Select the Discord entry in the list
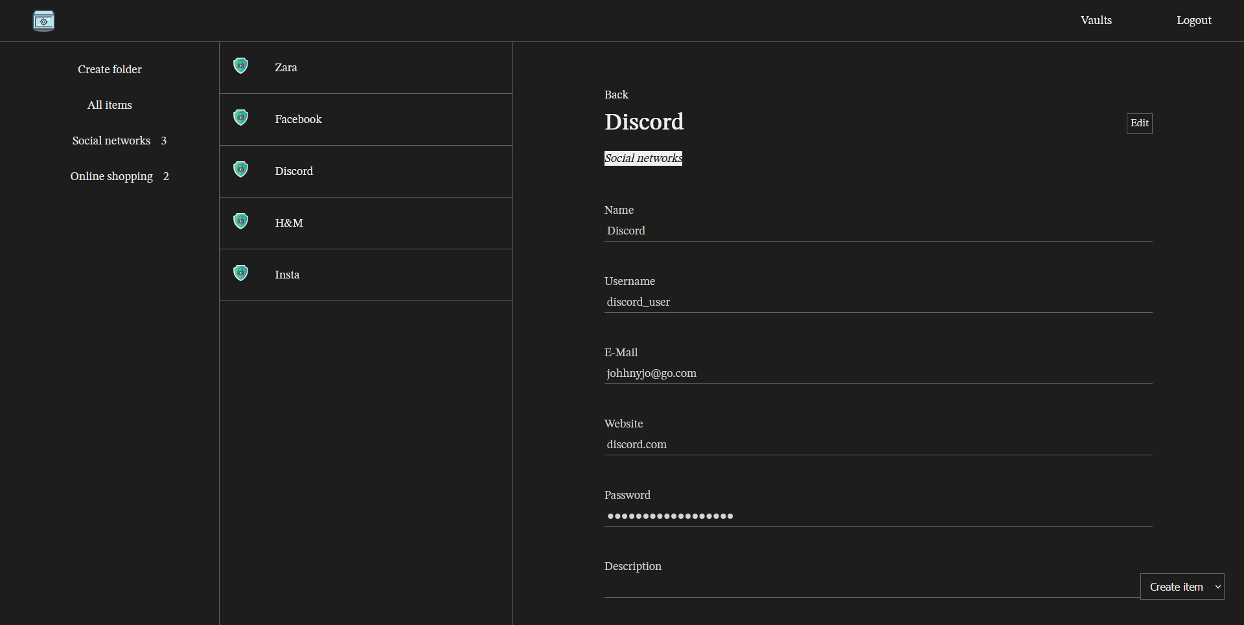 [366, 172]
